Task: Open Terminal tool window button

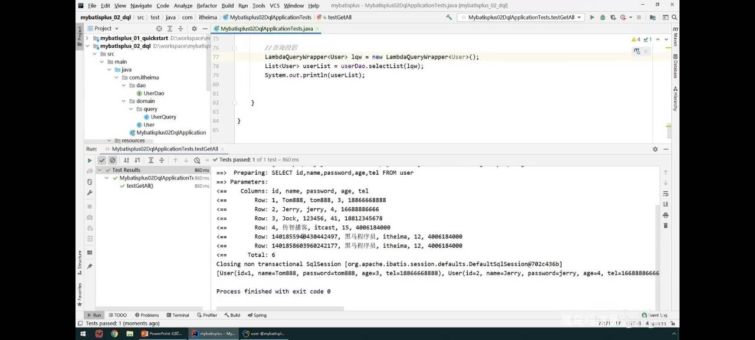Action: 178,315
